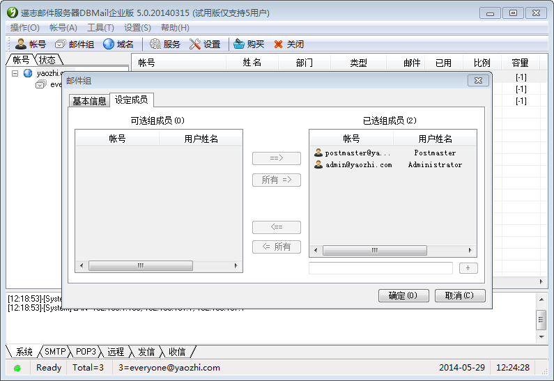Switch to the 远程 log tab
The width and height of the screenshot is (554, 381).
116,352
